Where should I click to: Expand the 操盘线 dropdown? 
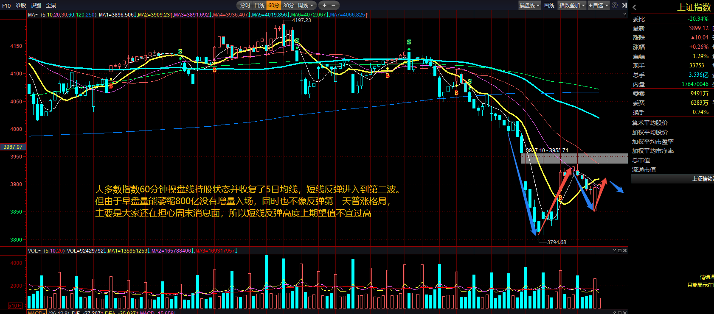[529, 6]
